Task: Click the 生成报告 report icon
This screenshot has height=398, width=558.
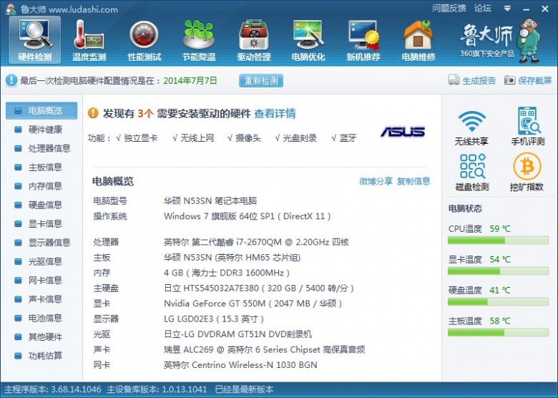Action: pos(454,79)
